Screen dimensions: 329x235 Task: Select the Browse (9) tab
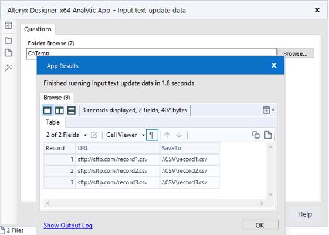pyautogui.click(x=57, y=98)
